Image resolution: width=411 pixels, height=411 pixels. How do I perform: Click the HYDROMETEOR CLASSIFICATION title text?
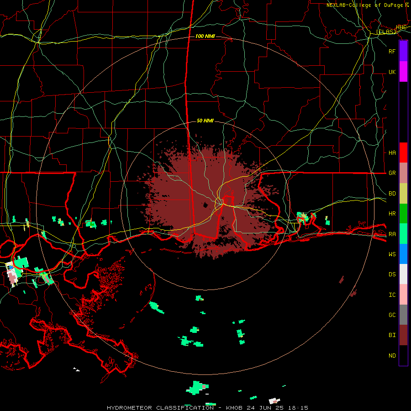point(160,408)
